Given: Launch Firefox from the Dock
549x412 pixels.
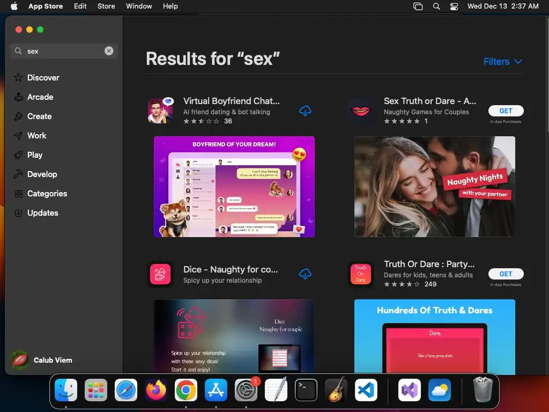Looking at the screenshot, I should pos(156,390).
